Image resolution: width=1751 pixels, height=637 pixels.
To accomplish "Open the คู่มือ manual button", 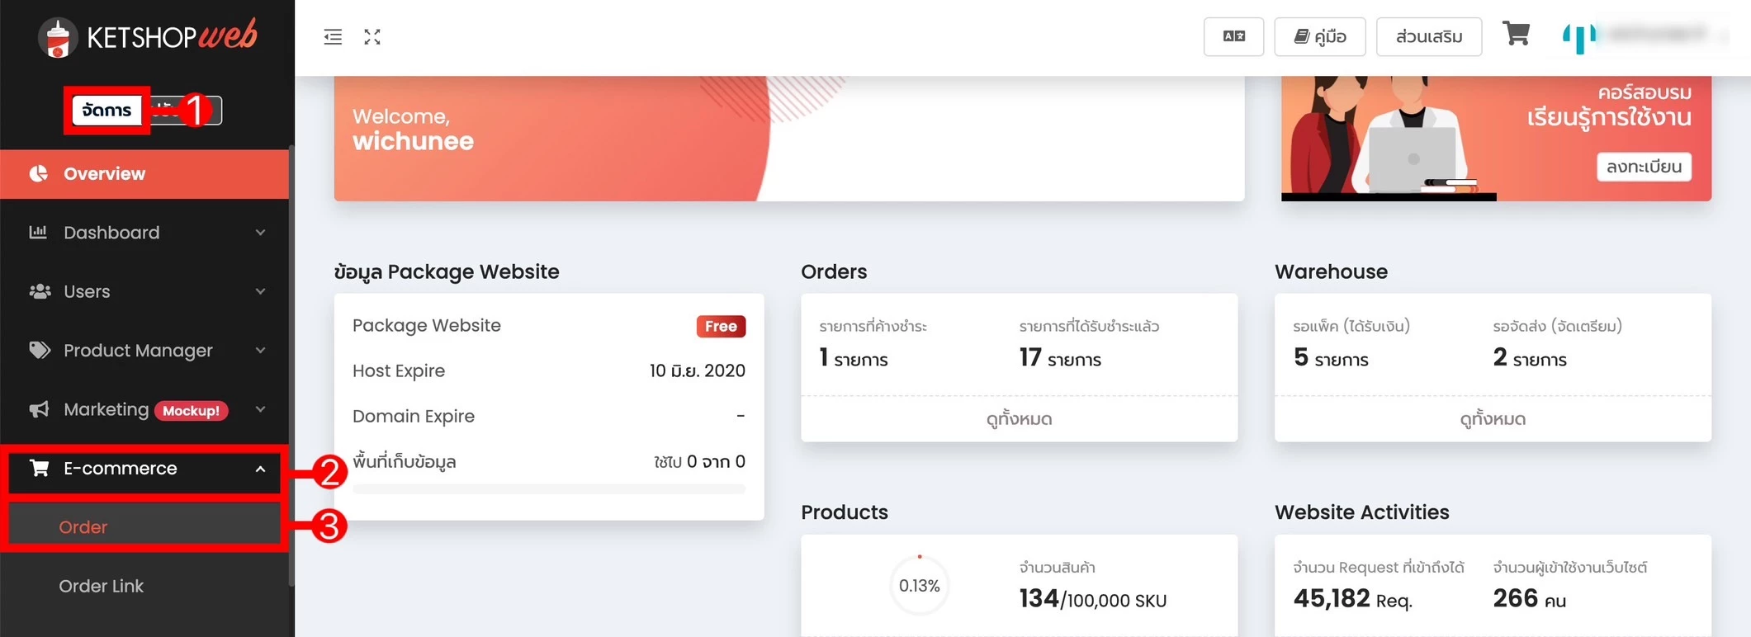I will 1319,36.
